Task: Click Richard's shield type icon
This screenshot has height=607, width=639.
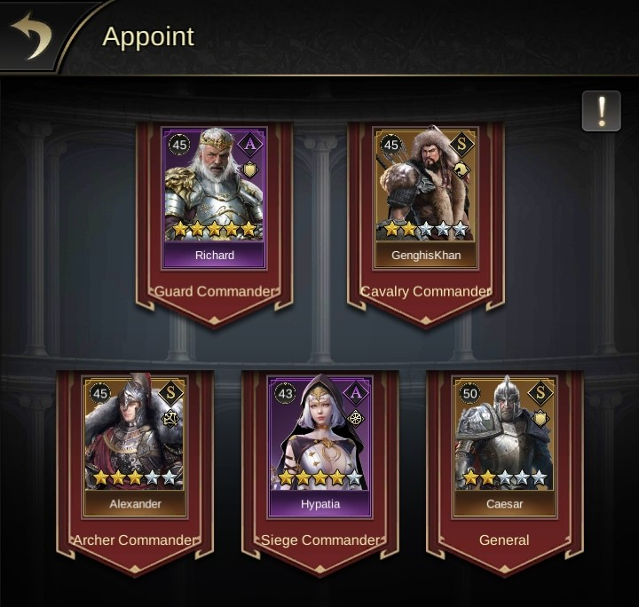Action: (249, 169)
